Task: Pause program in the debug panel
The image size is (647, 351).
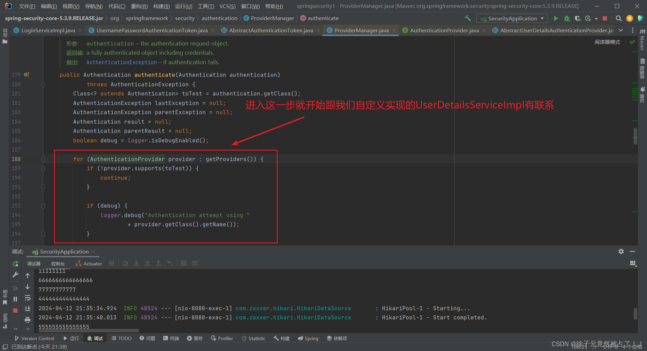Action: point(15,299)
